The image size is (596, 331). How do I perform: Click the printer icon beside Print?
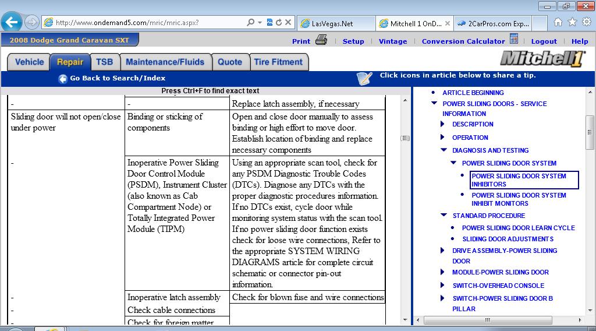click(321, 40)
